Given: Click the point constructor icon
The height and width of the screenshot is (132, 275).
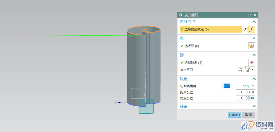Looking at the screenshot, I should pyautogui.click(x=245, y=29).
